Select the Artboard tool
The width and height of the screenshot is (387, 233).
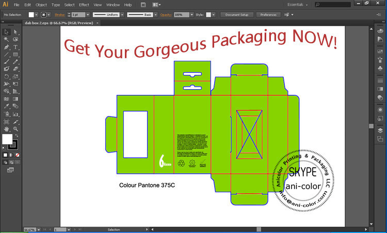point(6,122)
